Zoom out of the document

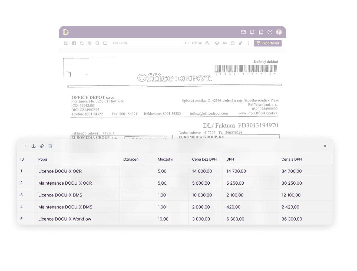[97, 43]
